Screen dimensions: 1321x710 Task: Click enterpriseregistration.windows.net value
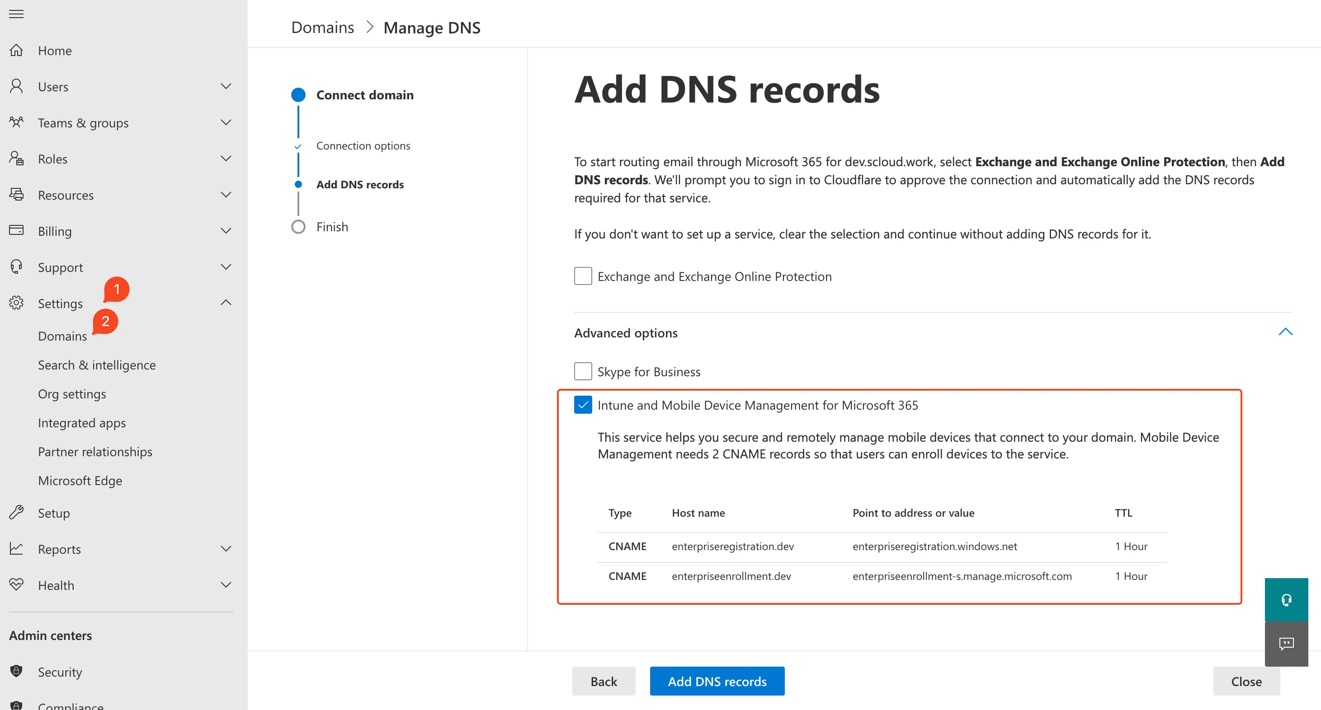point(935,546)
